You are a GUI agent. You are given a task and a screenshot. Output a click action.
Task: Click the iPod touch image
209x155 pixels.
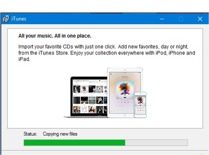pyautogui.click(x=140, y=105)
